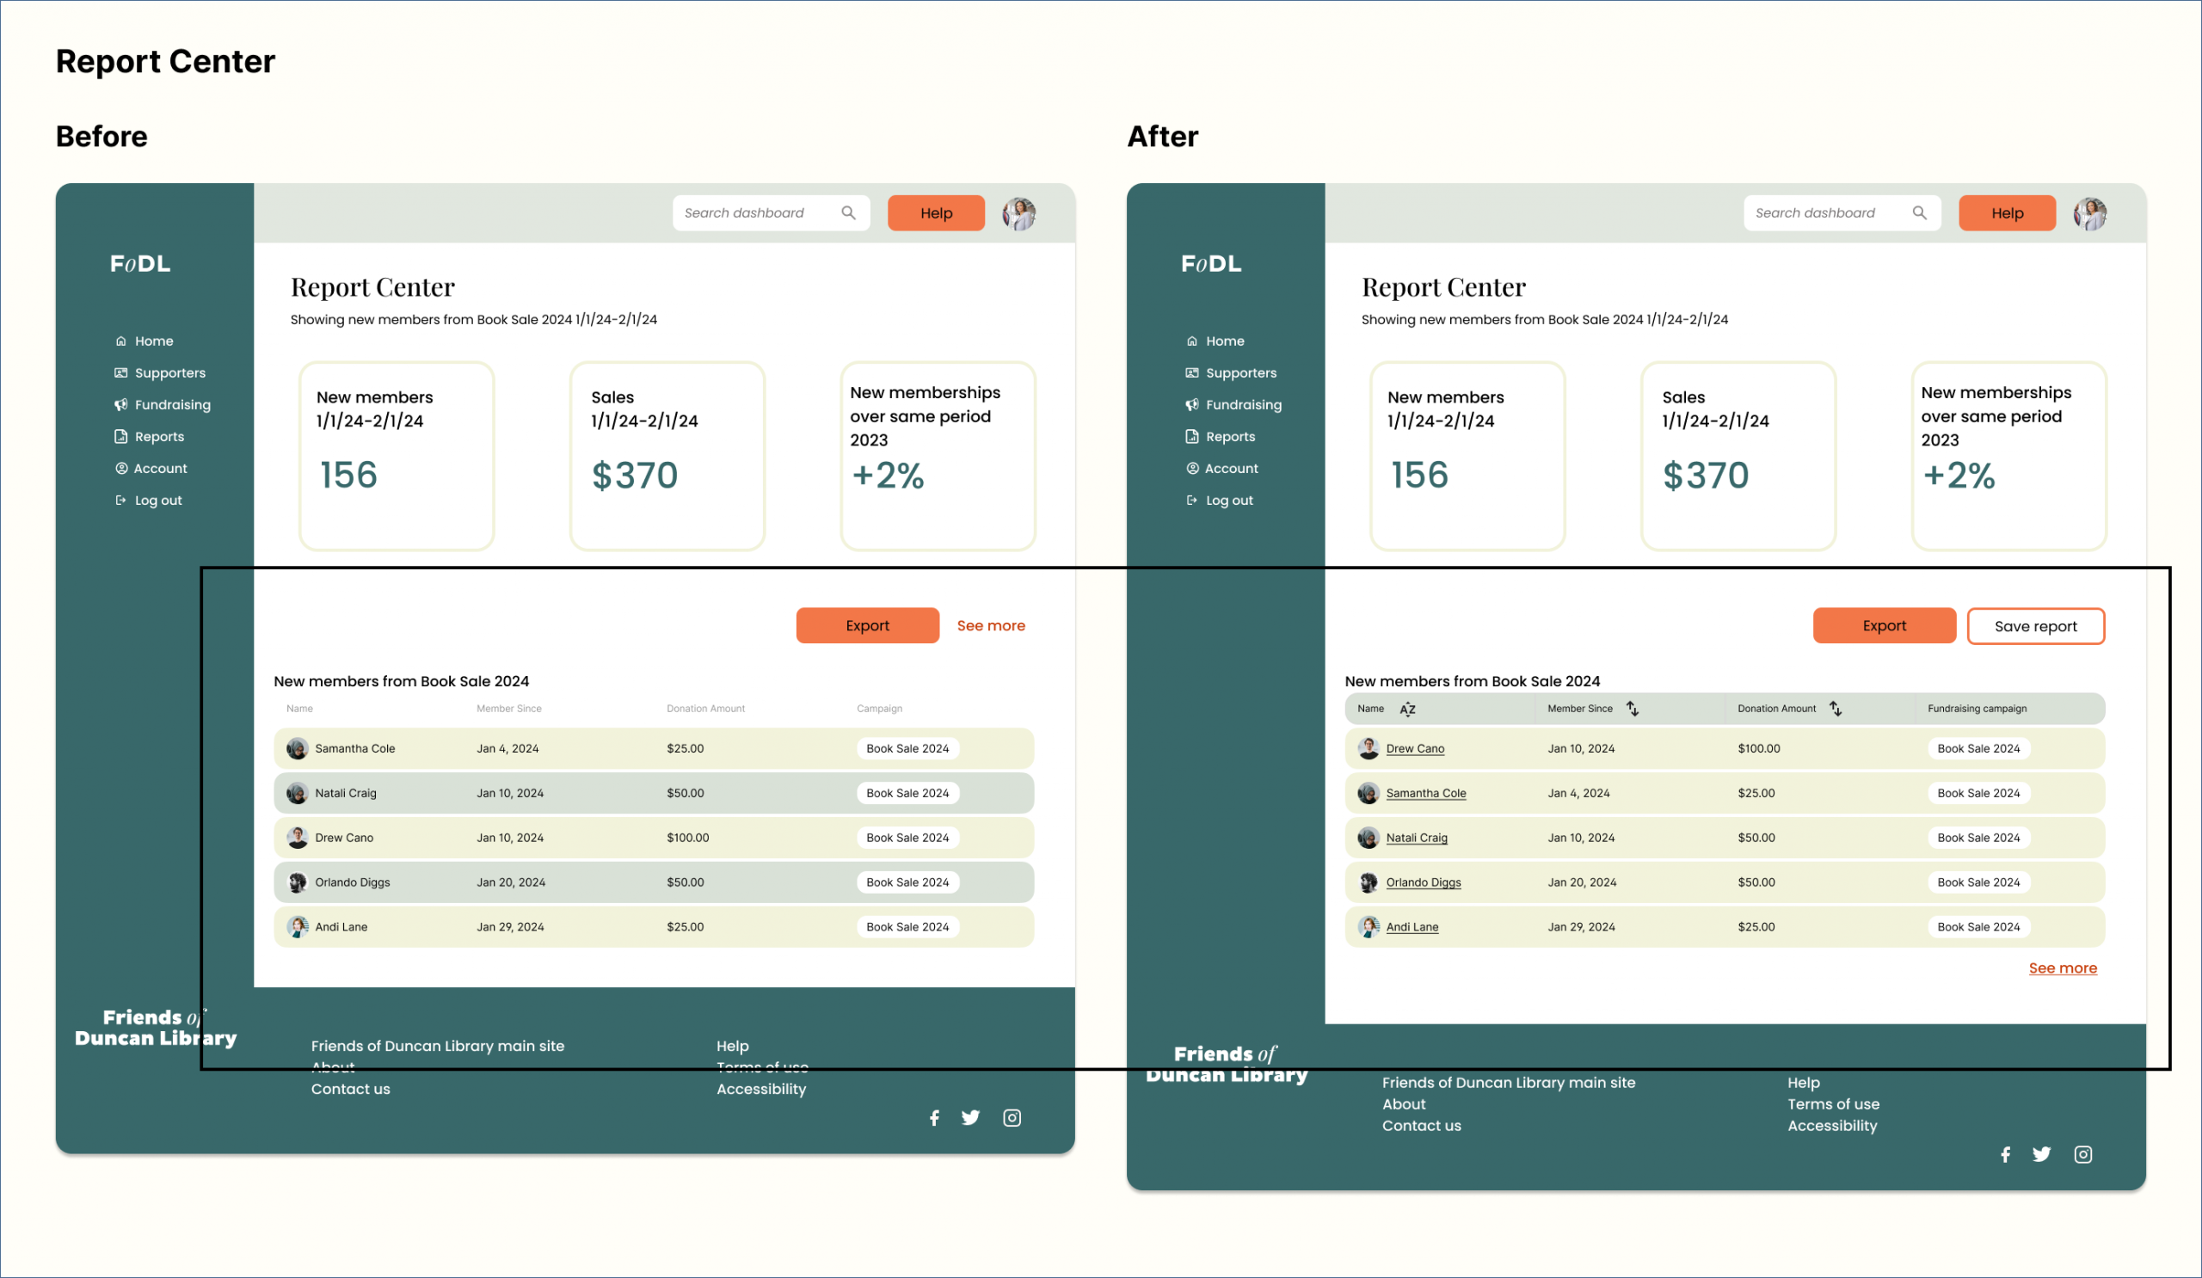Click Donation Amount sort arrows icon
The height and width of the screenshot is (1278, 2202).
tap(1836, 709)
